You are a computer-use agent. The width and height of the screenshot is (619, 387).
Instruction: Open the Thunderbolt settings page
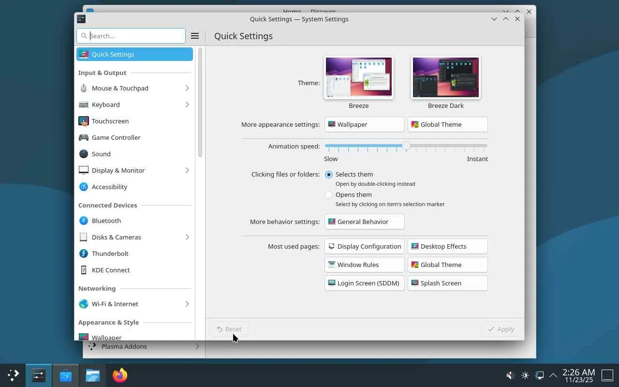tap(134, 253)
